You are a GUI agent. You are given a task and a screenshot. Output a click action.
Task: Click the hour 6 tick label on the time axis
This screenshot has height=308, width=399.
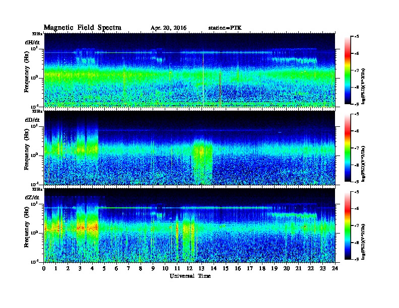(116, 268)
